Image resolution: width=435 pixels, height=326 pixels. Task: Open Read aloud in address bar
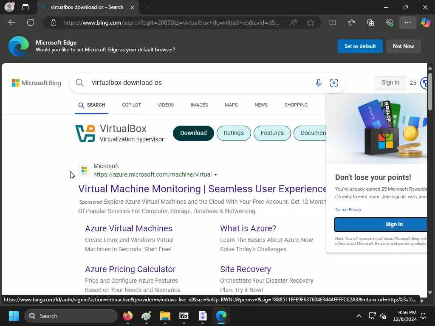click(294, 22)
